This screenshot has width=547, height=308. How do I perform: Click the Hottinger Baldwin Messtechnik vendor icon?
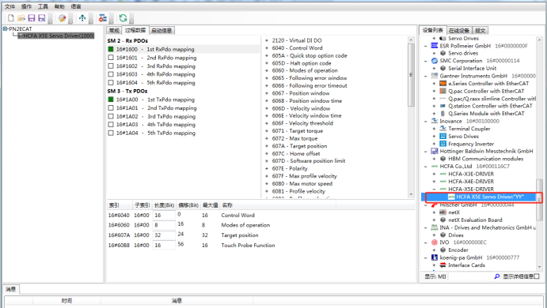tap(435, 151)
